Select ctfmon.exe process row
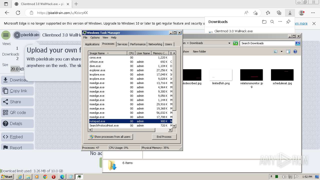 point(130,62)
